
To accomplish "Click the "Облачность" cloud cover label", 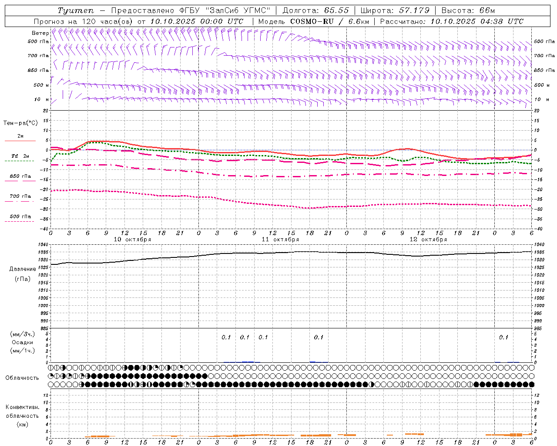I will tap(22, 378).
